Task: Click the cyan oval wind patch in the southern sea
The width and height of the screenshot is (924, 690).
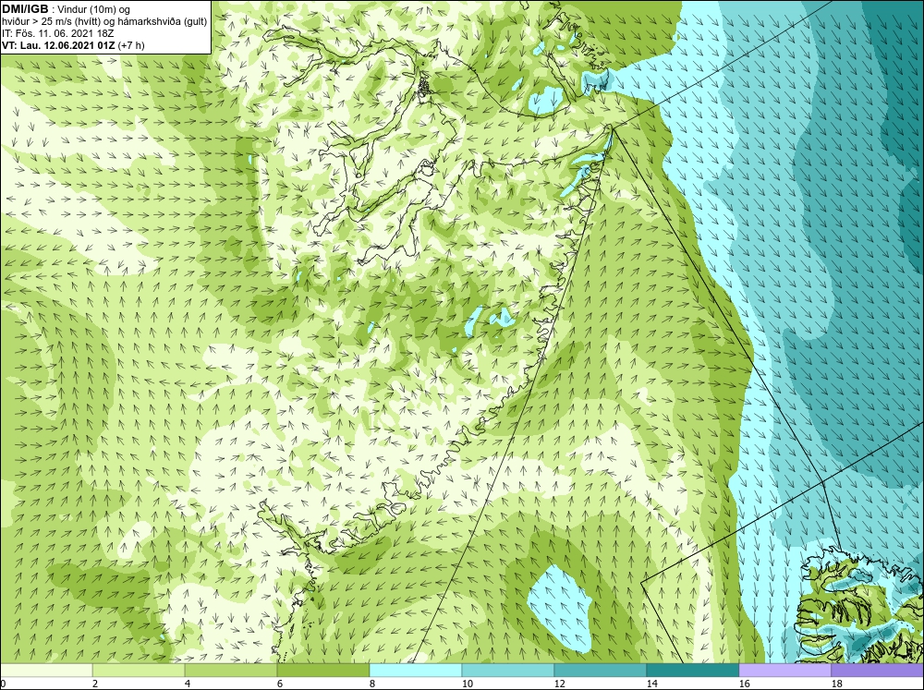Action: pyautogui.click(x=559, y=608)
